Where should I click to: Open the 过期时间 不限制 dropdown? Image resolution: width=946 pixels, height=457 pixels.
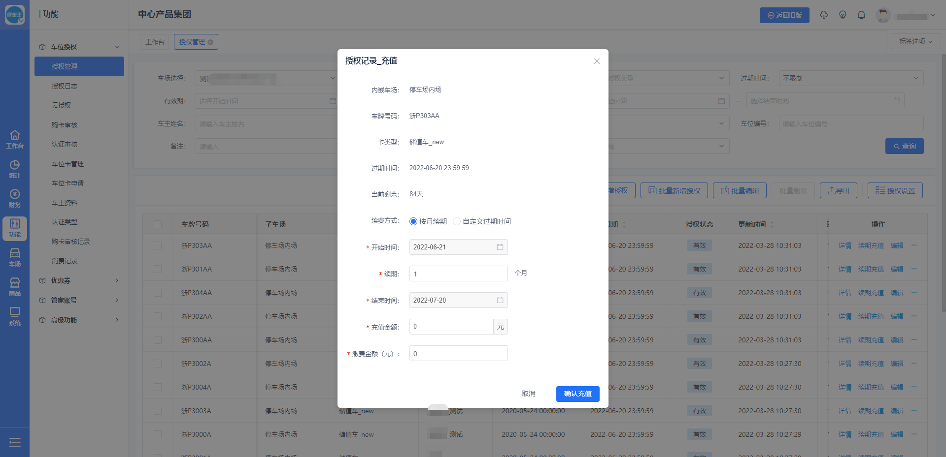point(850,78)
